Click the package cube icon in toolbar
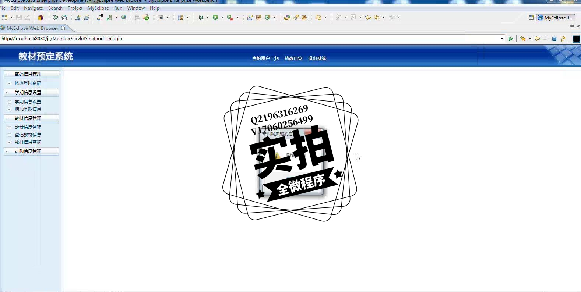The height and width of the screenshot is (292, 581). (x=41, y=17)
